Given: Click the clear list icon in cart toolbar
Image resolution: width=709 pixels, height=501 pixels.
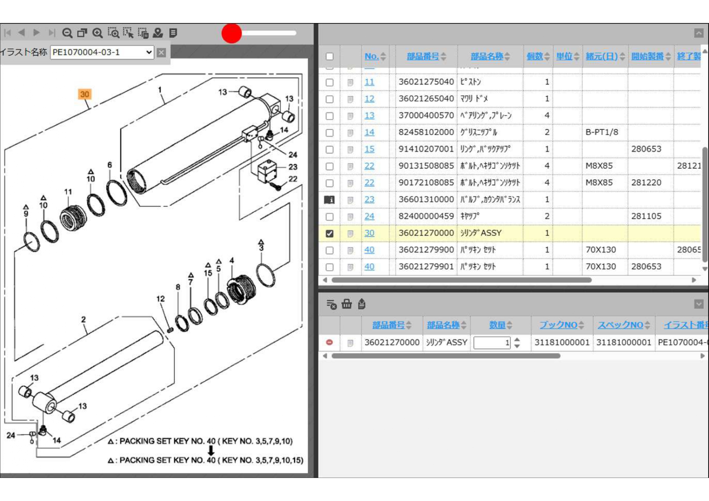Looking at the screenshot, I should (x=331, y=304).
